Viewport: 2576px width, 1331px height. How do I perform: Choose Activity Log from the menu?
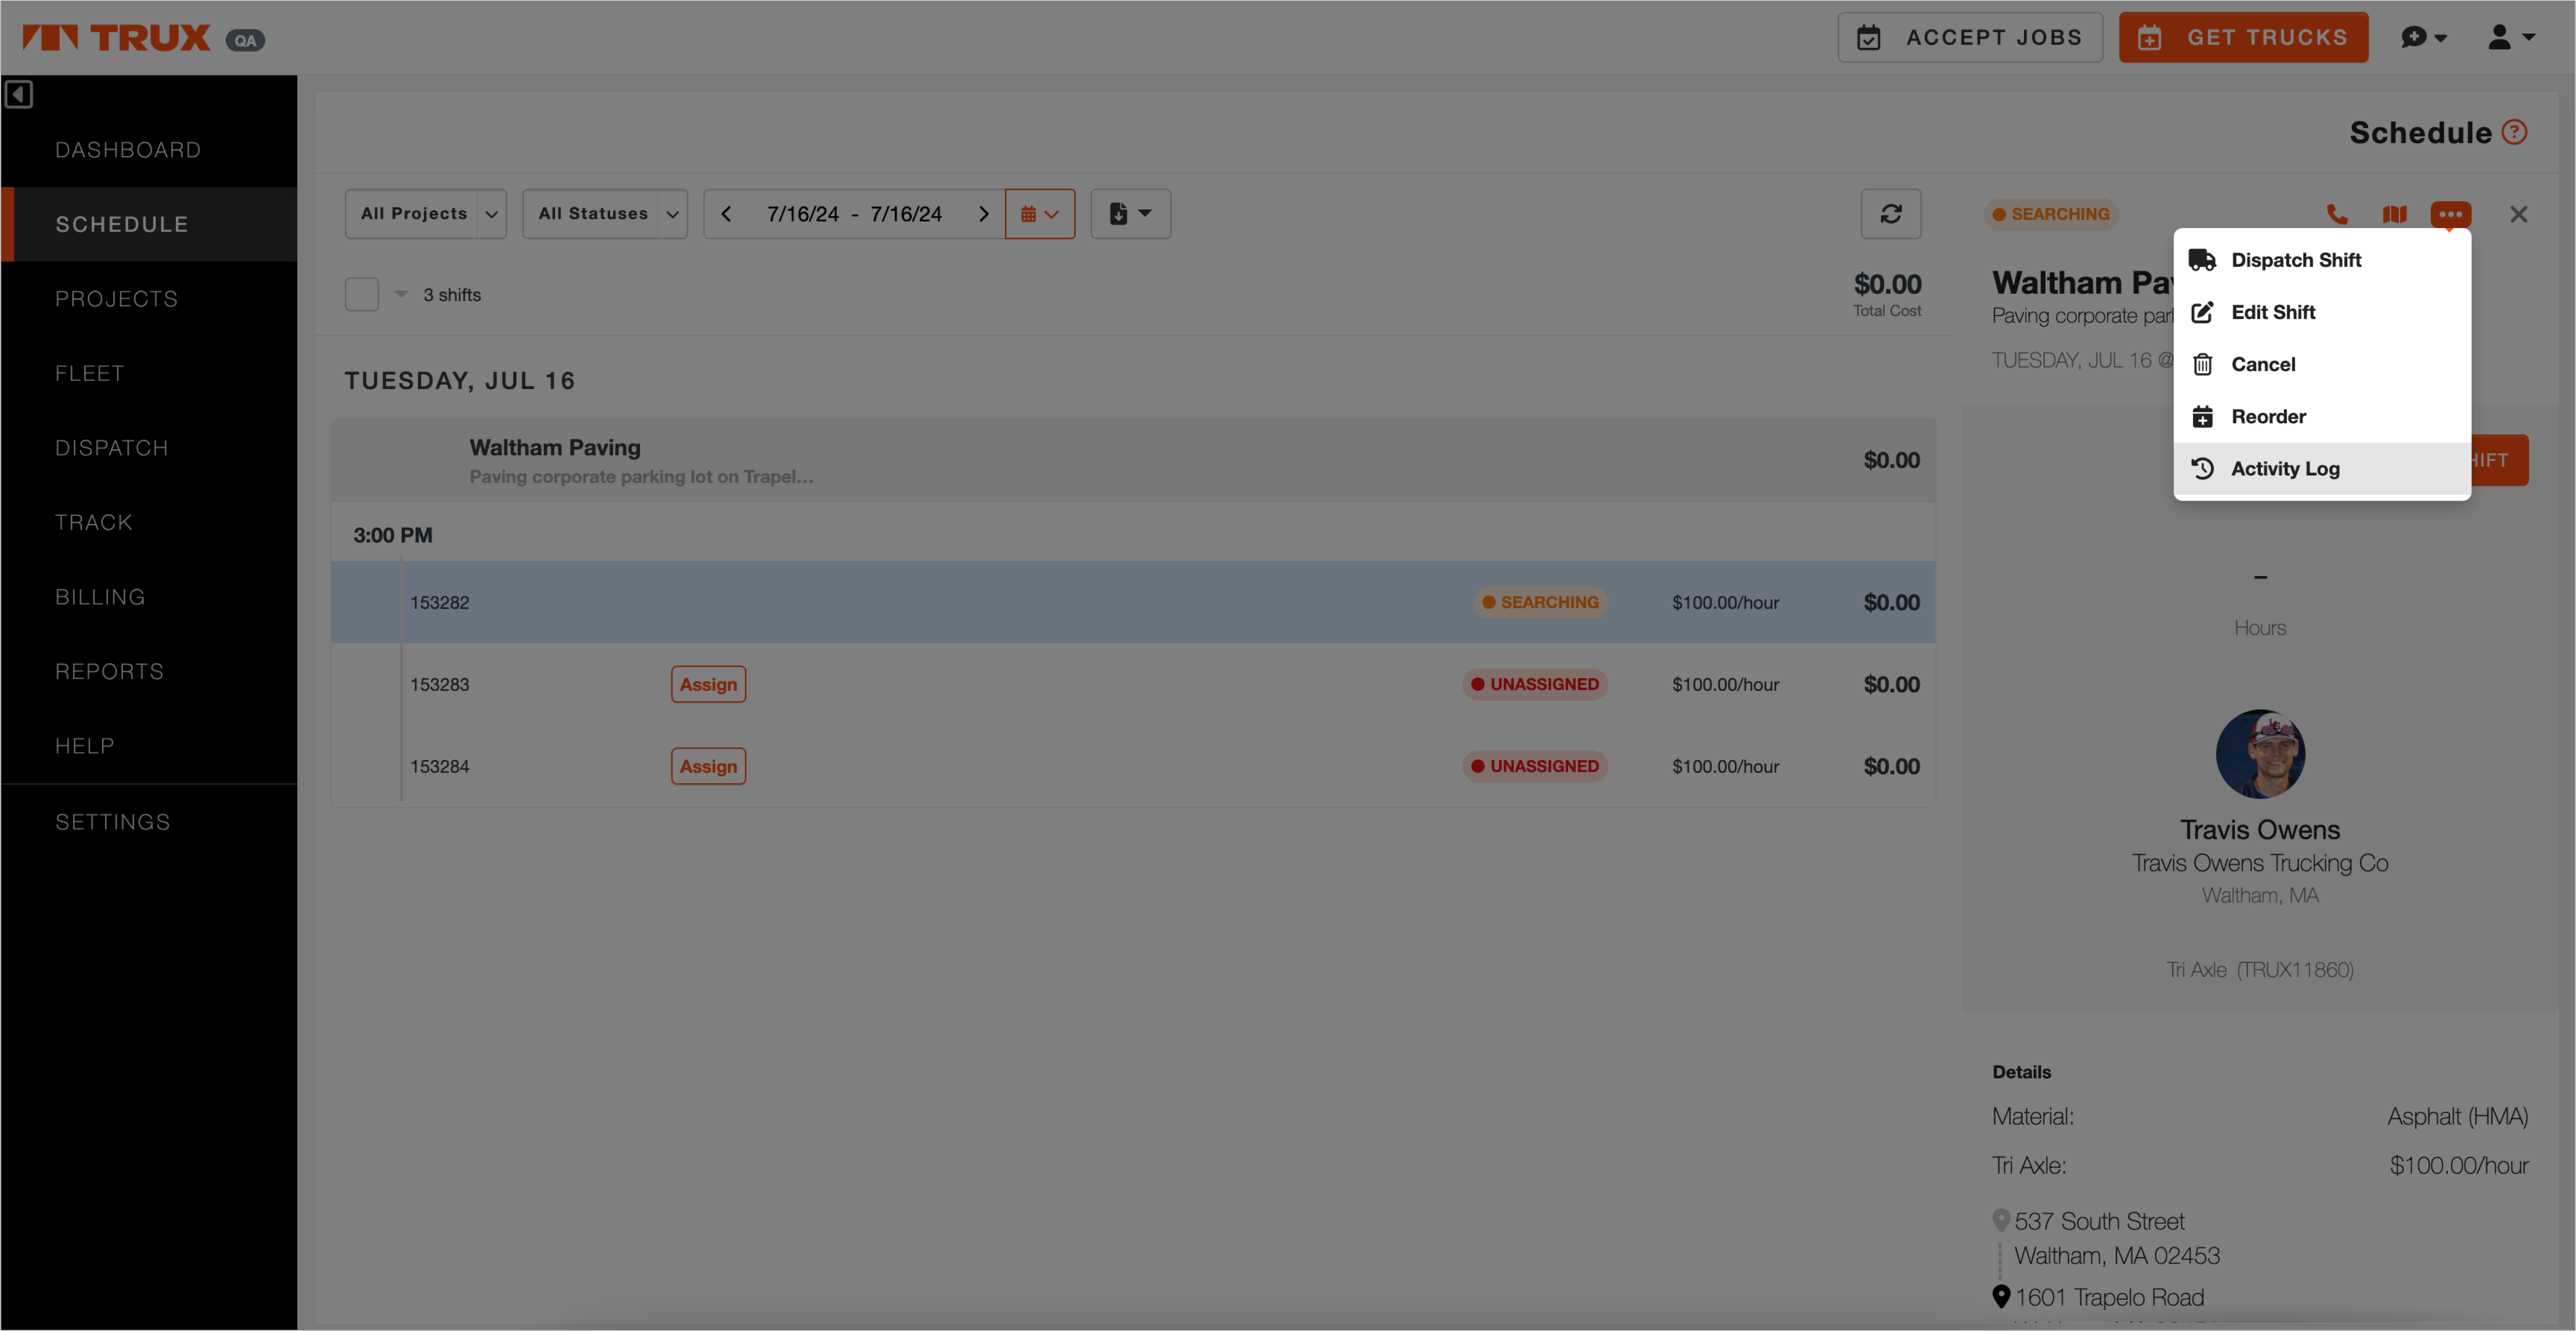coord(2322,469)
